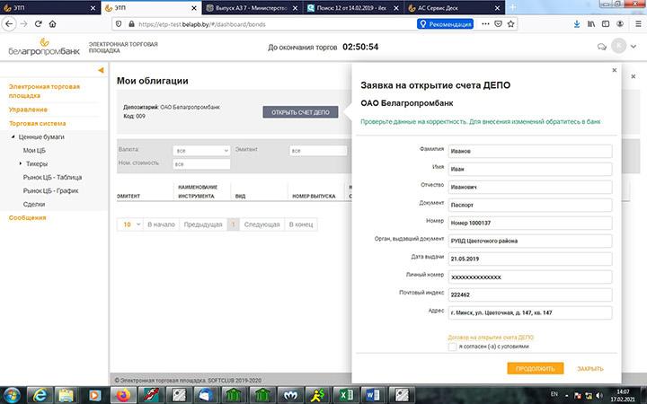Close the DEPO application dialog with X
This screenshot has height=404, width=647.
pyautogui.click(x=614, y=69)
